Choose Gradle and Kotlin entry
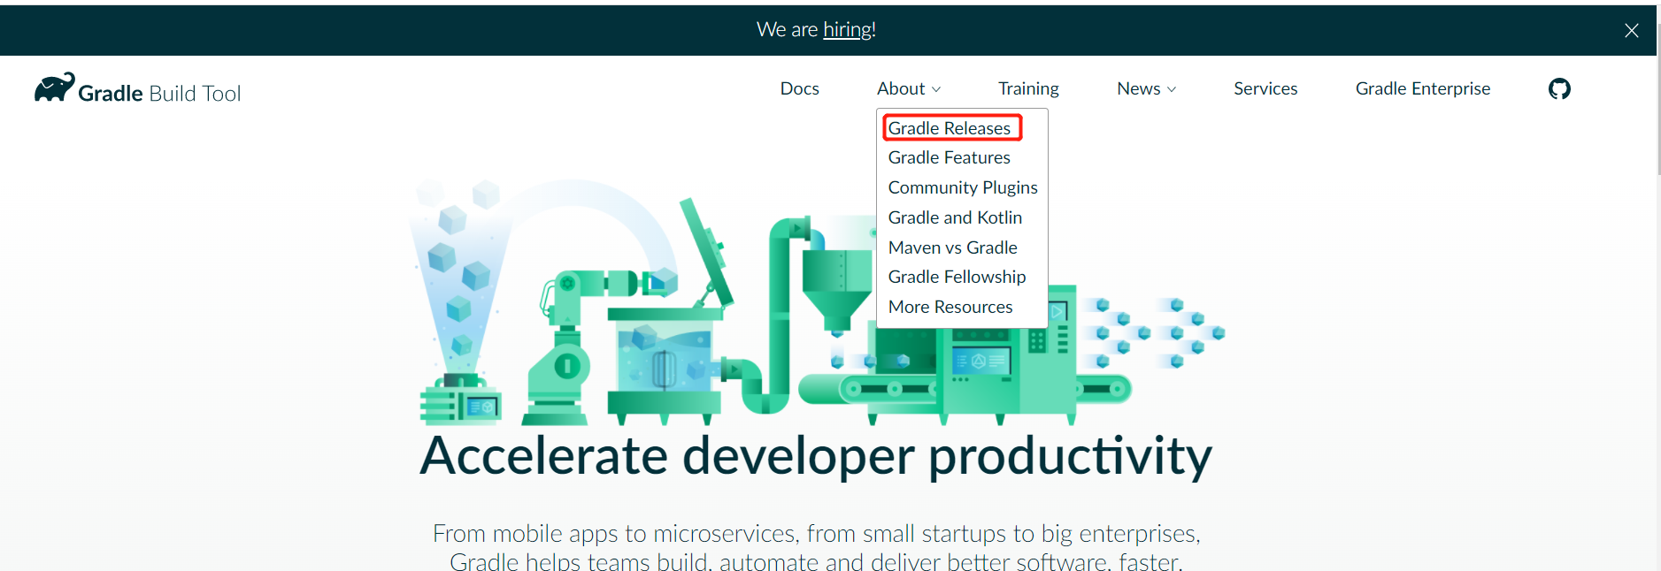The image size is (1661, 571). point(955,217)
